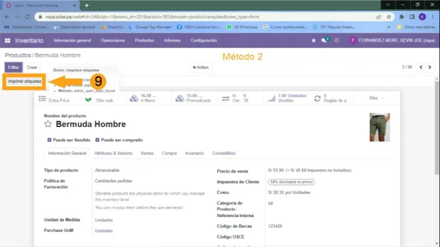Screen dimensions: 440x247
Task: Click the Editar button
Action: 13,67
